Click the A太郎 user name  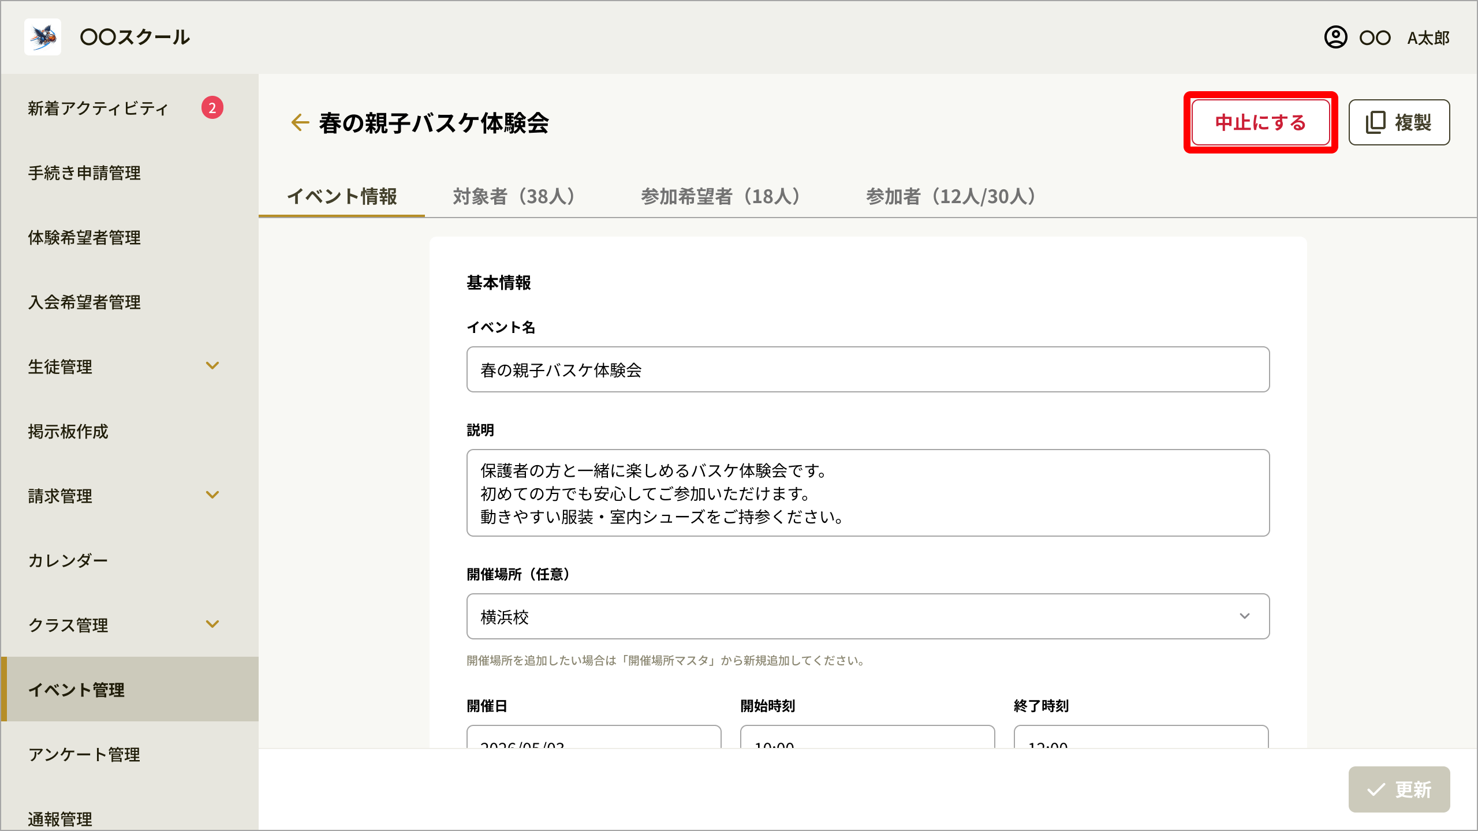coord(1428,38)
